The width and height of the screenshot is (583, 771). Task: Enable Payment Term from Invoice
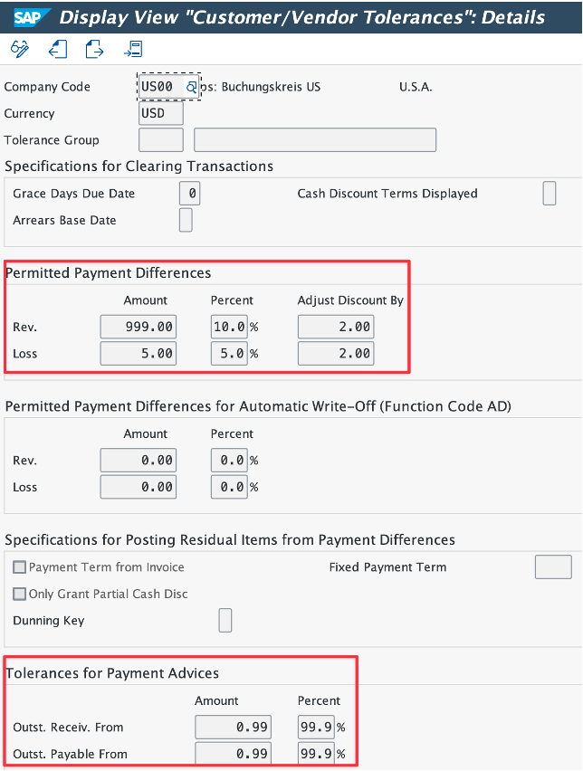point(19,567)
